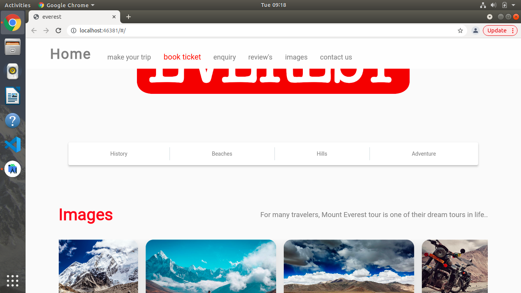The width and height of the screenshot is (521, 293).
Task: Click the Update button in Chrome
Action: [x=497, y=31]
